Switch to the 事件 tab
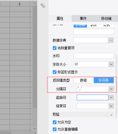Viewport: 118px width, 134px height. coord(83,18)
